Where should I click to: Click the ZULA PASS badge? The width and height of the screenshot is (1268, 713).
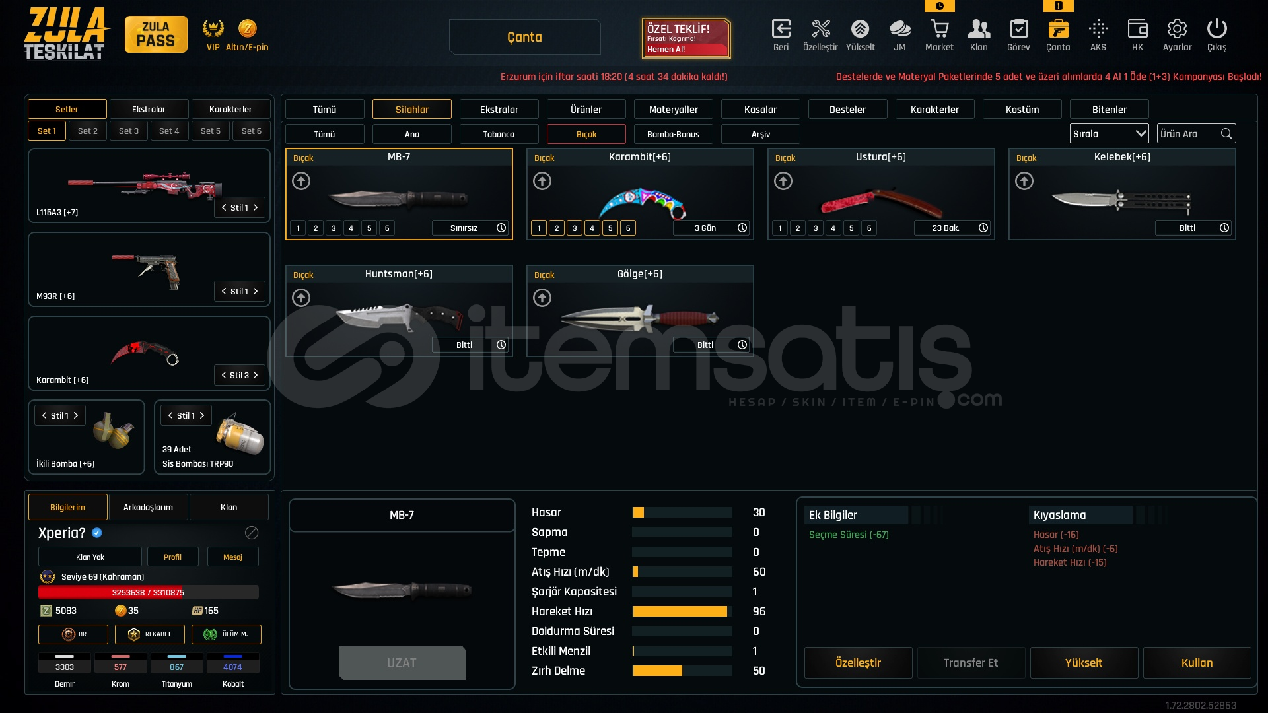(156, 34)
